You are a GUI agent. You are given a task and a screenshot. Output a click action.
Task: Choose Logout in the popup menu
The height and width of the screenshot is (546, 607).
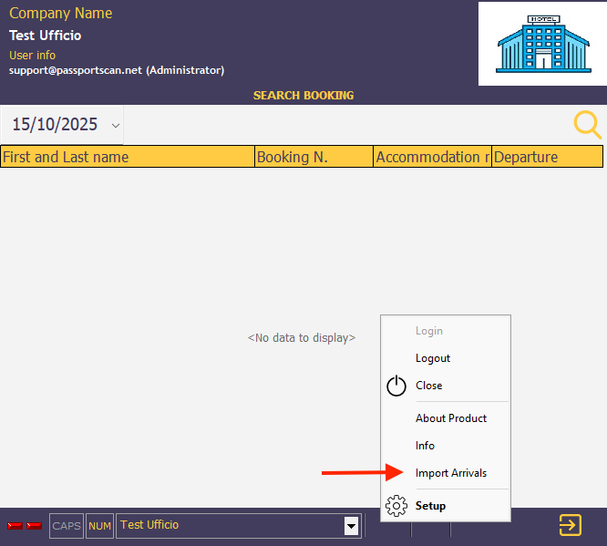pos(433,358)
